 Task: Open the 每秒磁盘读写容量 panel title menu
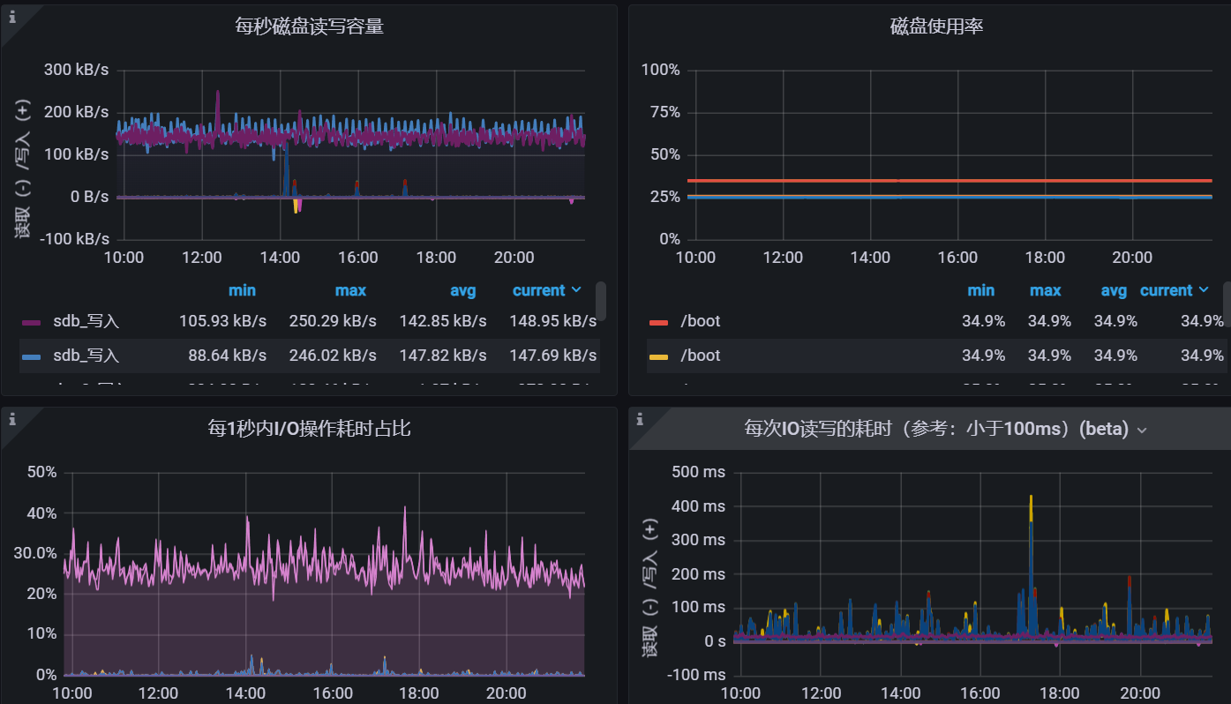tap(309, 26)
